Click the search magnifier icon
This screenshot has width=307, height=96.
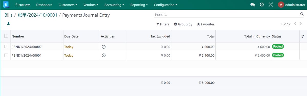click(x=302, y=14)
